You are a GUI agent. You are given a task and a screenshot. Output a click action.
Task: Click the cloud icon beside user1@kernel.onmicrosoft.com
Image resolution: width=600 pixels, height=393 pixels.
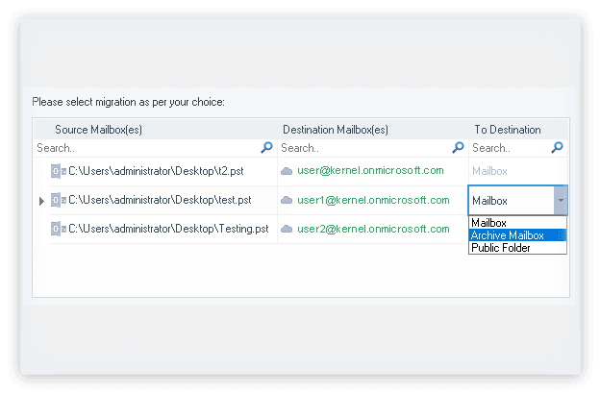pyautogui.click(x=287, y=200)
